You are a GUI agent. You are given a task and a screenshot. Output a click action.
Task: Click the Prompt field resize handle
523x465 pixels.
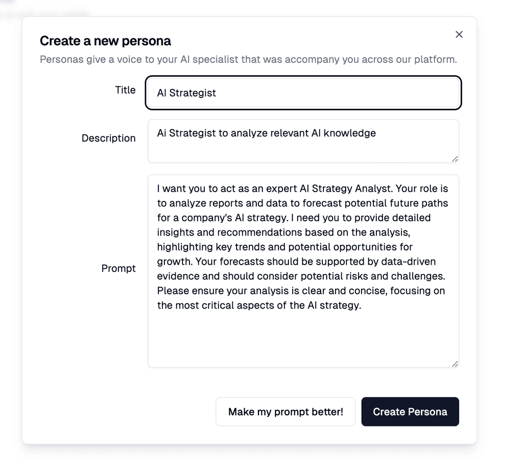tap(455, 363)
